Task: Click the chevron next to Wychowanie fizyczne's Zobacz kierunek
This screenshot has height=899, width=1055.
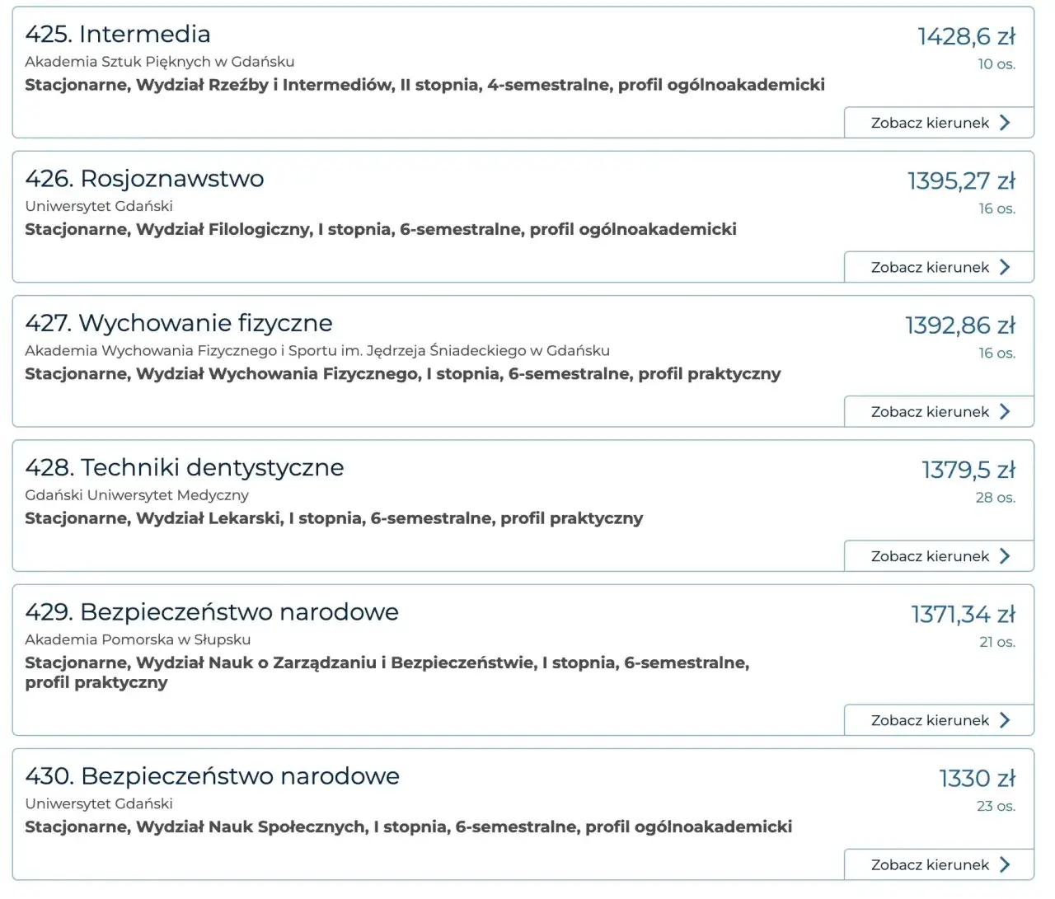Action: [1005, 411]
